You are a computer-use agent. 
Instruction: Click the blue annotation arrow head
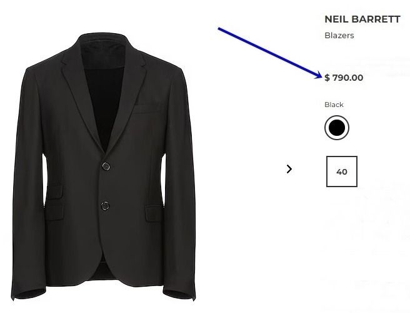pyautogui.click(x=317, y=74)
